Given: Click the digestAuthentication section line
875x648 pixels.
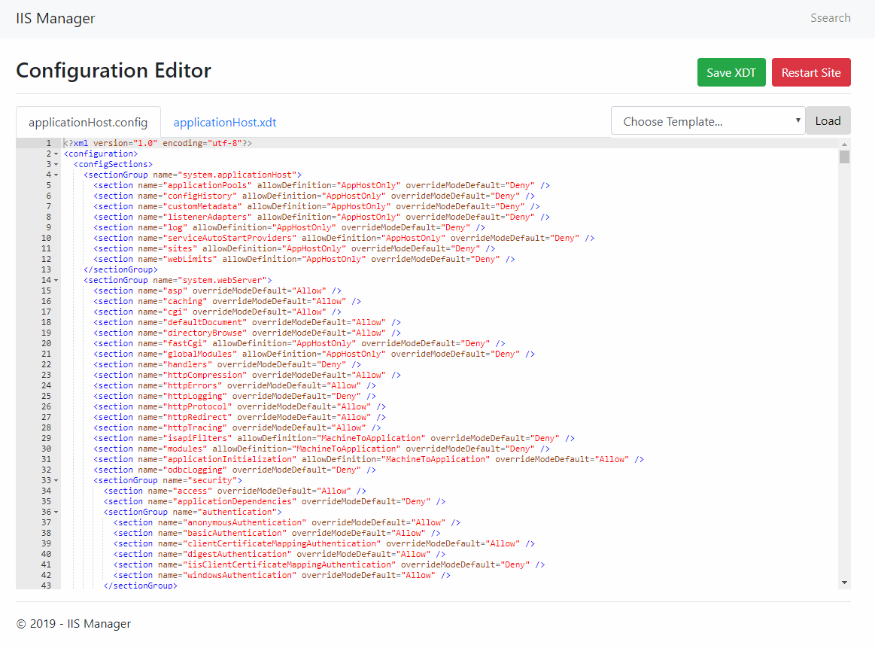Looking at the screenshot, I should pyautogui.click(x=280, y=555).
